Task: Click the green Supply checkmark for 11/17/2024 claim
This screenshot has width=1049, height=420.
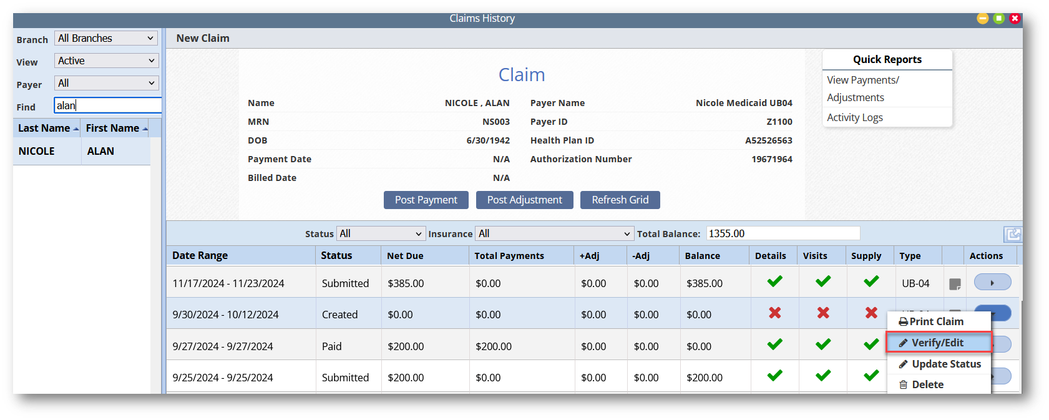Action: (871, 282)
